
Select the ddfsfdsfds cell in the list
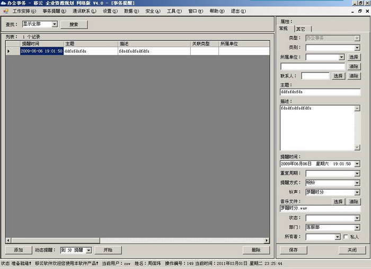click(x=91, y=51)
